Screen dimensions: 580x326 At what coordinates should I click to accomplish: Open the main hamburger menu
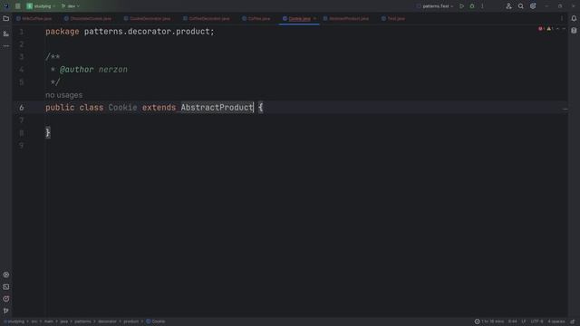[x=17, y=6]
